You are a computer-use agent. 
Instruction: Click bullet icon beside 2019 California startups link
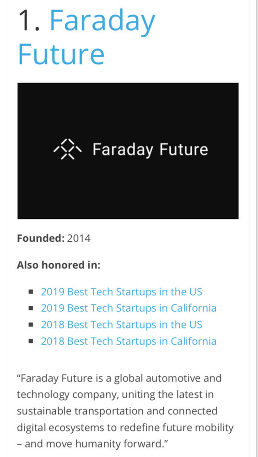coord(31,308)
